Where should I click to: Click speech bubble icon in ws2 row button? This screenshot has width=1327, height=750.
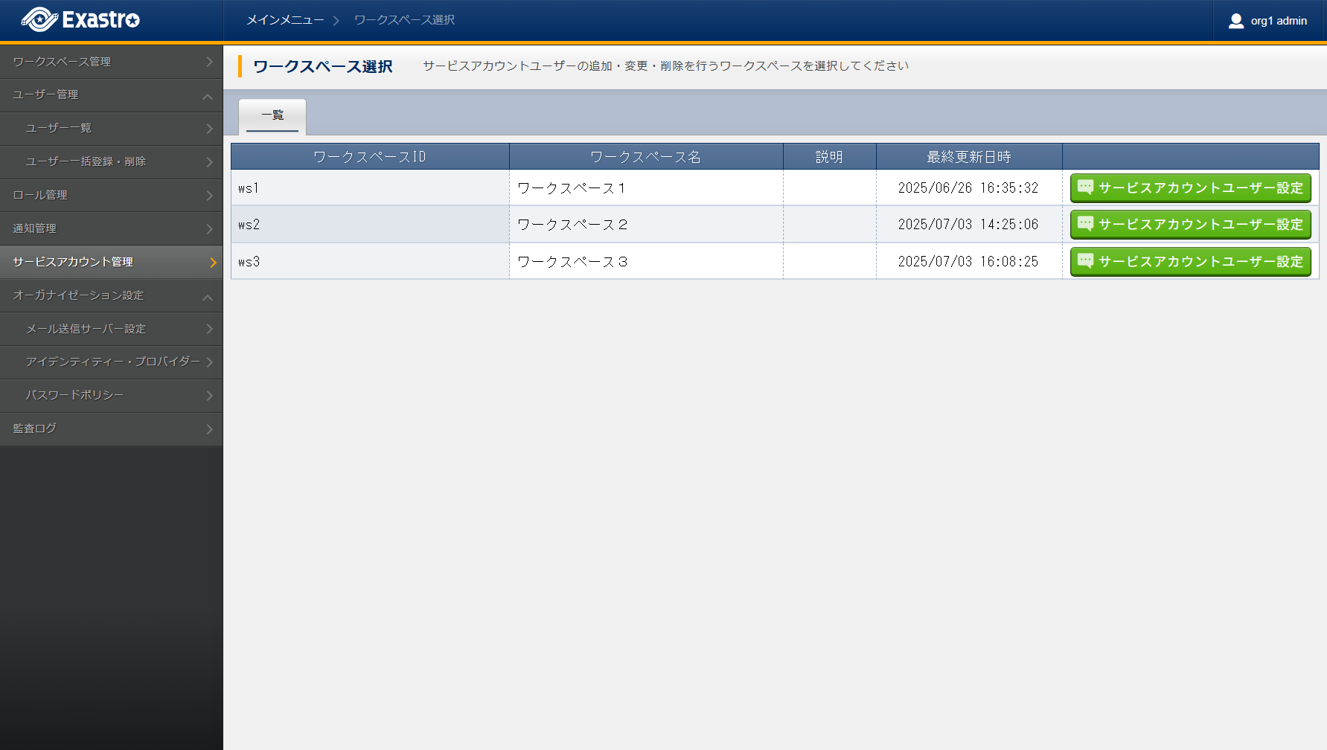[1085, 224]
